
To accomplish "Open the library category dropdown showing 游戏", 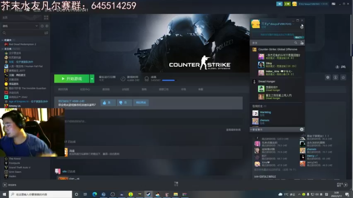I will coord(20,26).
